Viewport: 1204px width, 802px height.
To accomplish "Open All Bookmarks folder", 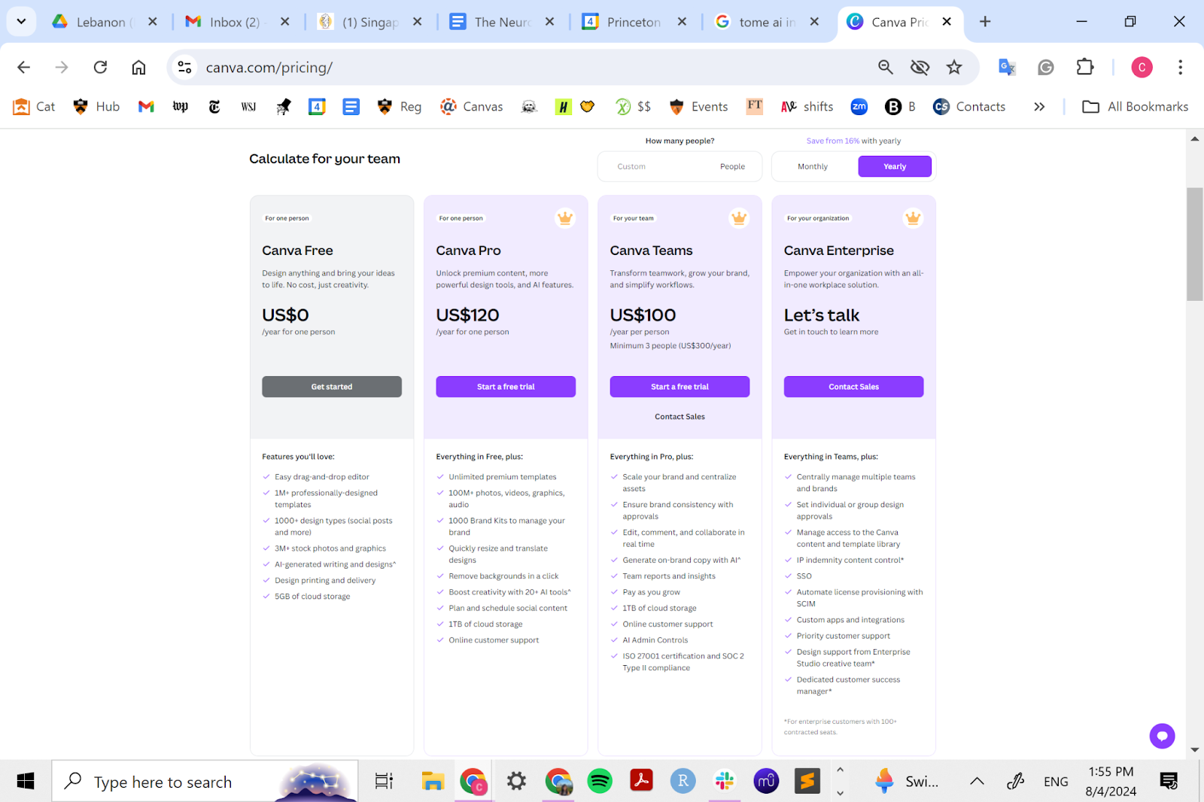I will 1136,107.
